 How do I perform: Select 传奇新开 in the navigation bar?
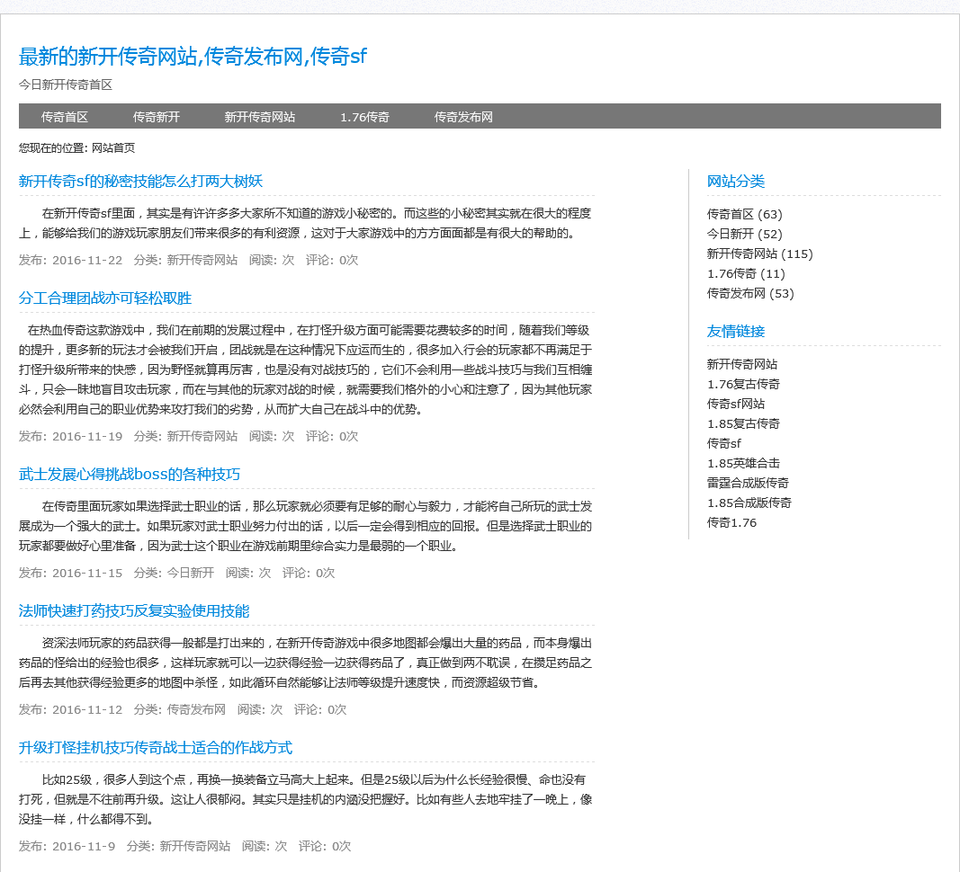[157, 117]
